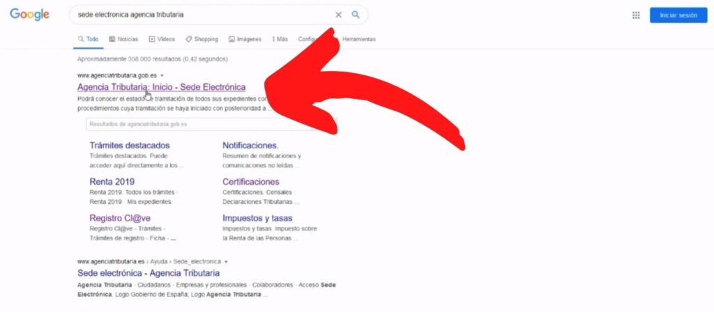Click the Videos tab play icon
The image size is (714, 312).
(x=152, y=39)
